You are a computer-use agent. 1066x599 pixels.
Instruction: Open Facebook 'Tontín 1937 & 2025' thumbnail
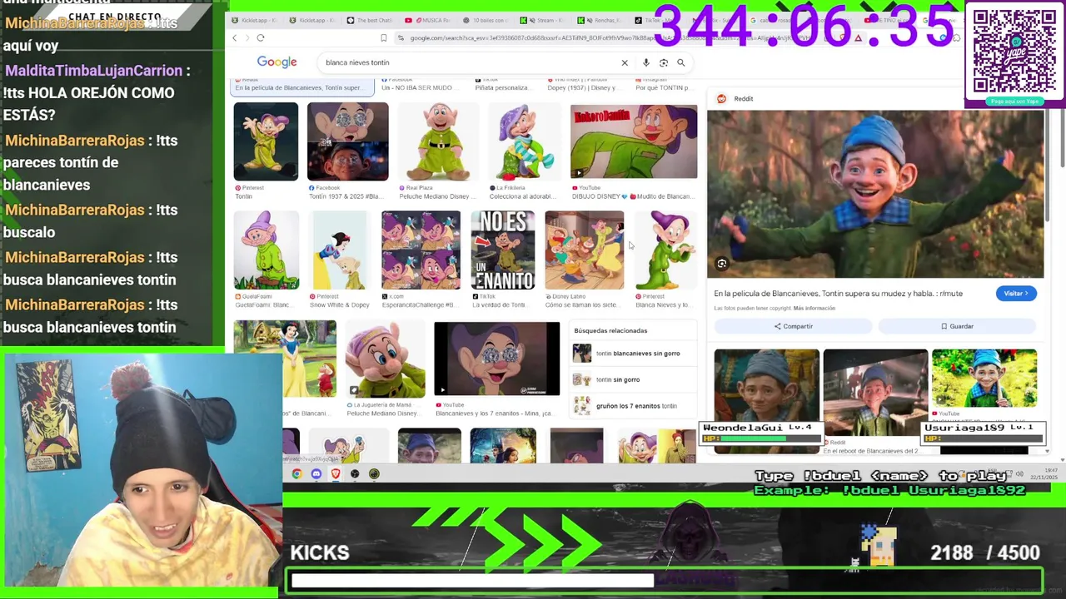(x=347, y=141)
